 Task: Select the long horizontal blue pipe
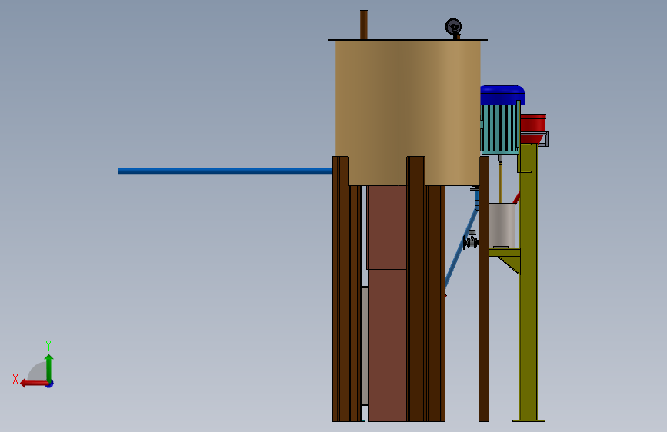point(225,171)
